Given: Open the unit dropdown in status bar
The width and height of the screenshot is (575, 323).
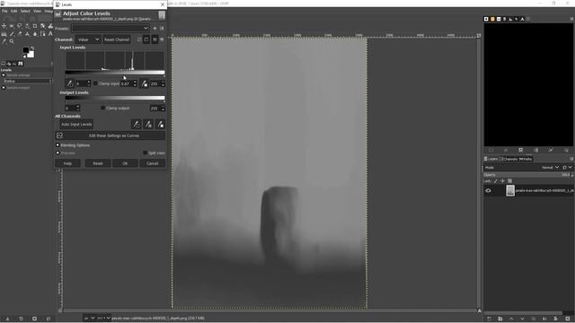Looking at the screenshot, I should 89,319.
